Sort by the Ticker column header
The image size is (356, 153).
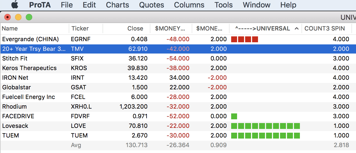[80, 29]
